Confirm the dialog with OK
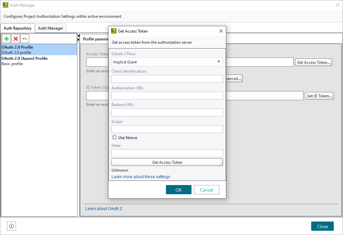Image resolution: width=343 pixels, height=235 pixels. [x=178, y=190]
